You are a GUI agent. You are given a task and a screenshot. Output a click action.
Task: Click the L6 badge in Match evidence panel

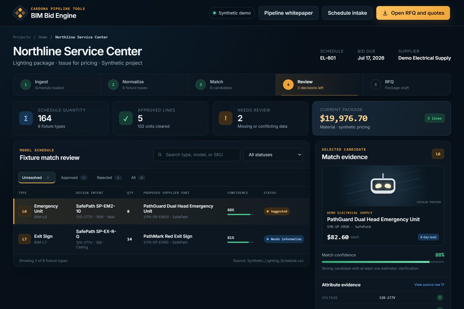(438, 154)
